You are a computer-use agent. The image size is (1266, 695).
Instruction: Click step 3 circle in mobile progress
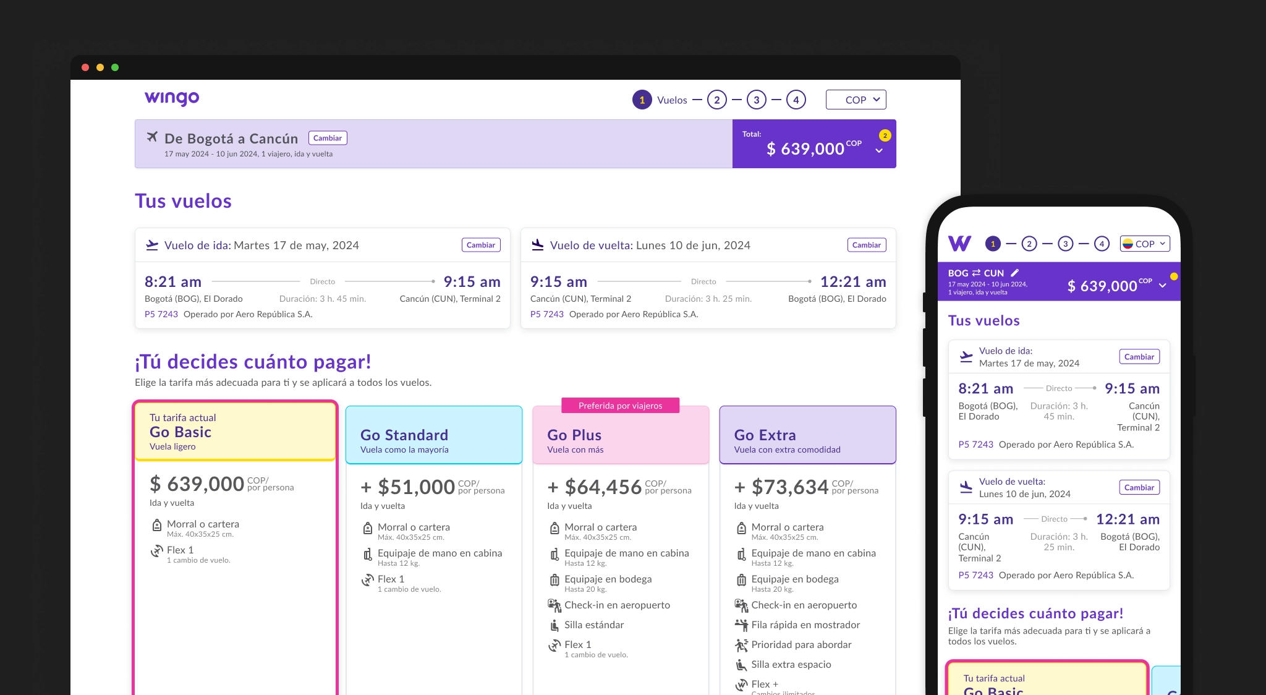tap(1065, 244)
